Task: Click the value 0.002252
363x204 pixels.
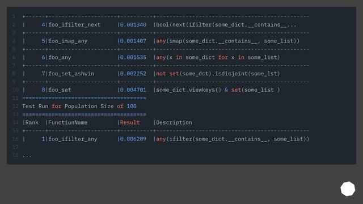Action: pos(133,74)
